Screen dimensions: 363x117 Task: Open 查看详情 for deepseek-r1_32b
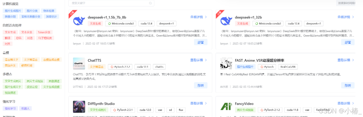click(346, 17)
